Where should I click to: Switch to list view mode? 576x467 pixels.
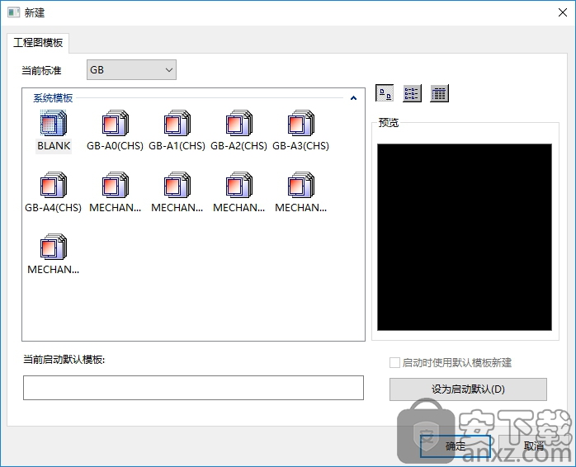412,93
